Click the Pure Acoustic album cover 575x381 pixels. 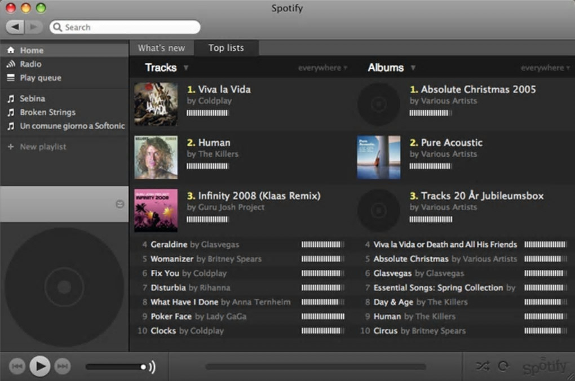[x=379, y=157]
